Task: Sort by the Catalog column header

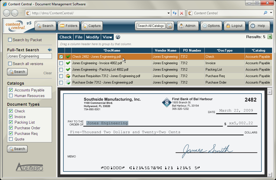Action: tap(258, 50)
